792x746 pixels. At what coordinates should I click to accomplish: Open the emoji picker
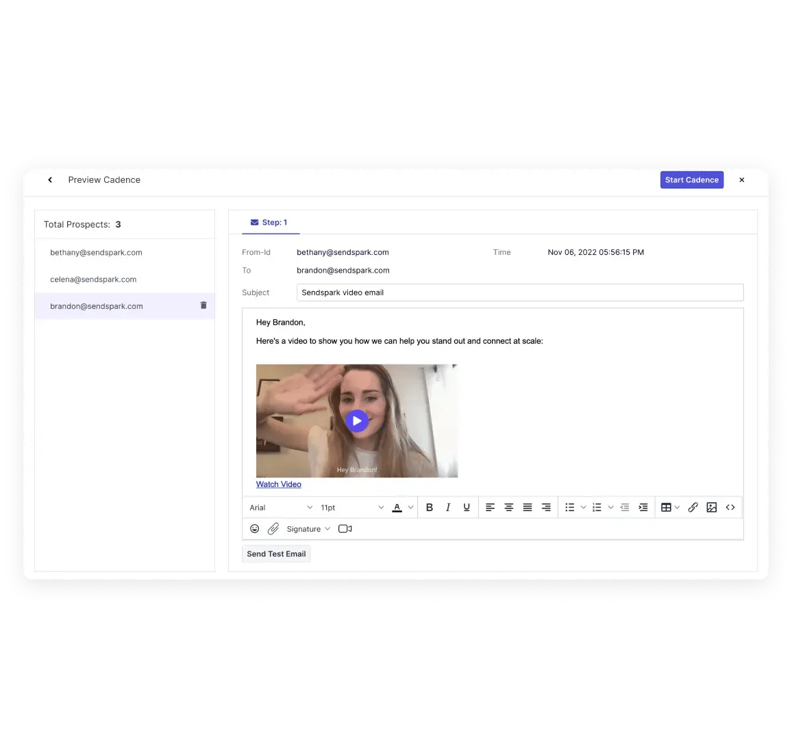tap(255, 529)
